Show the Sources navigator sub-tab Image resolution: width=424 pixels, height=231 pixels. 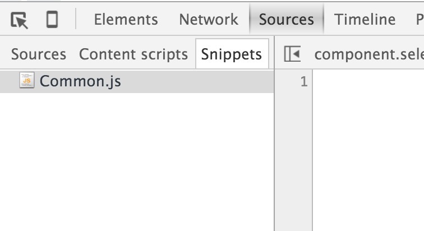coord(38,54)
